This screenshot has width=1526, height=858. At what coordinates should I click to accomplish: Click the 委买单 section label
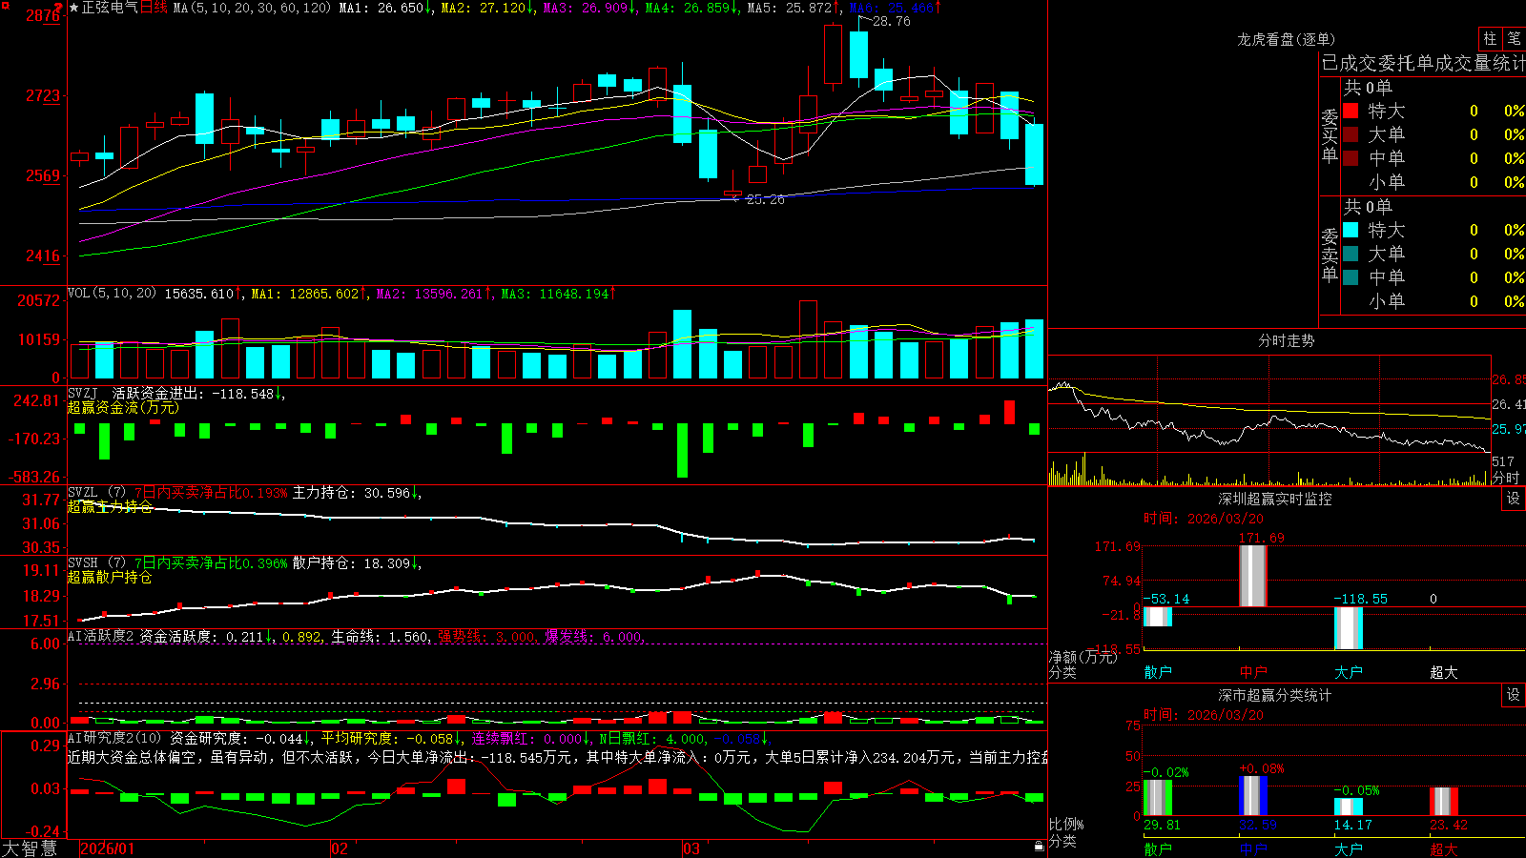[x=1330, y=136]
